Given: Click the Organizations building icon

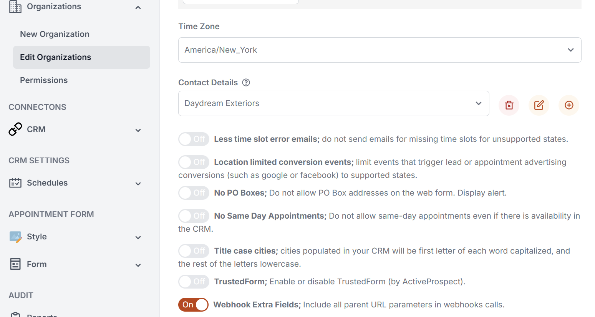Looking at the screenshot, I should 14,7.
